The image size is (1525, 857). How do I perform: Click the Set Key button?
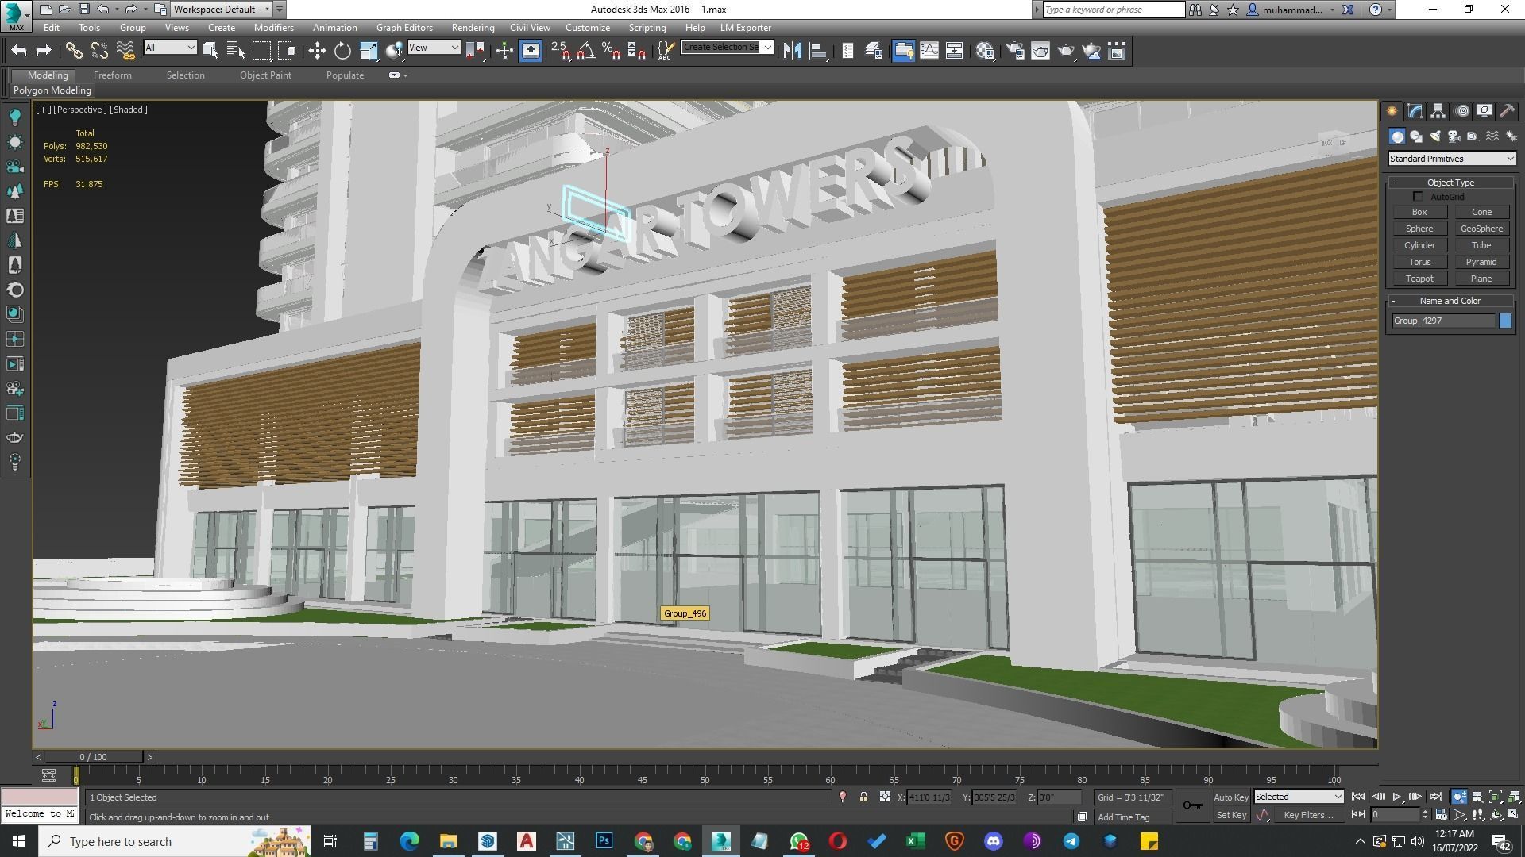pos(1231,815)
